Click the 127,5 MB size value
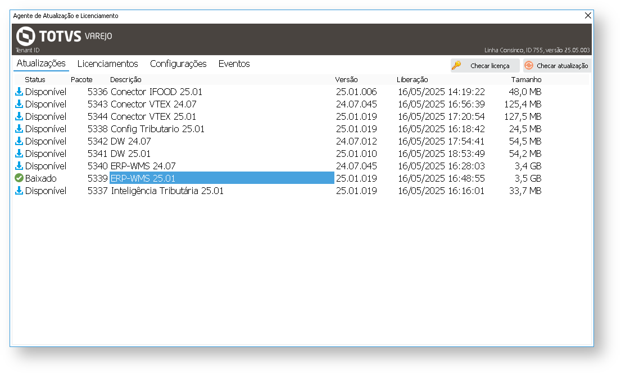Image resolution: width=621 pixels, height=374 pixels. pyautogui.click(x=523, y=116)
